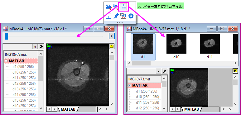
Task: Click the MBook4 matrix icon in left title bar
Action: tap(6, 29)
